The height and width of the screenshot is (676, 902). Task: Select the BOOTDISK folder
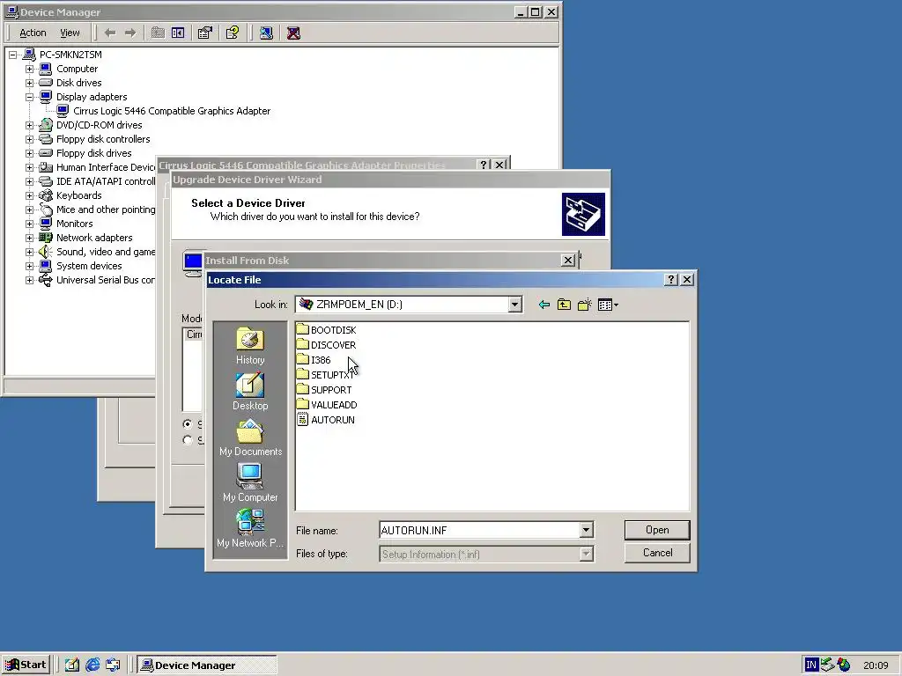(326, 330)
